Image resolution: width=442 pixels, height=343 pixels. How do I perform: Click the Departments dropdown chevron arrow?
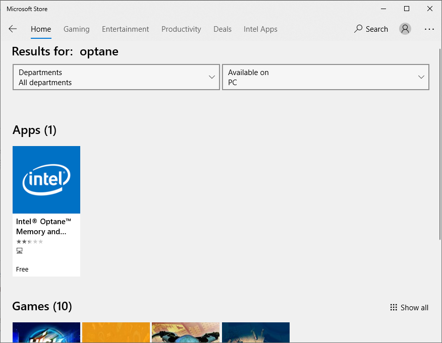(212, 77)
